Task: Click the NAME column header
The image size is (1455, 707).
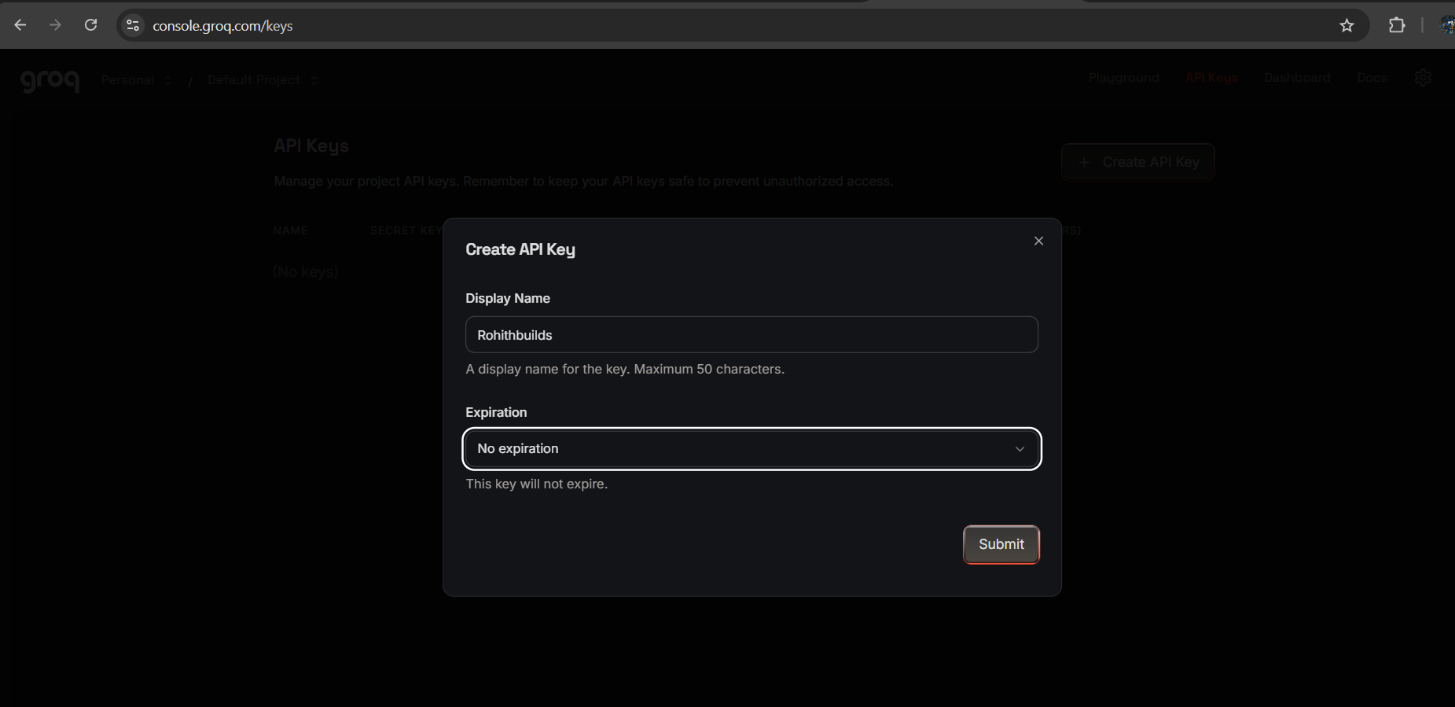Action: click(x=290, y=230)
